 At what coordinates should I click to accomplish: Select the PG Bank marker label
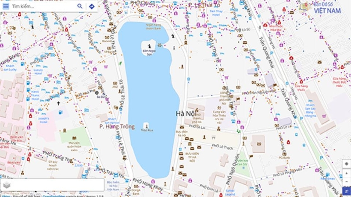tap(284, 158)
